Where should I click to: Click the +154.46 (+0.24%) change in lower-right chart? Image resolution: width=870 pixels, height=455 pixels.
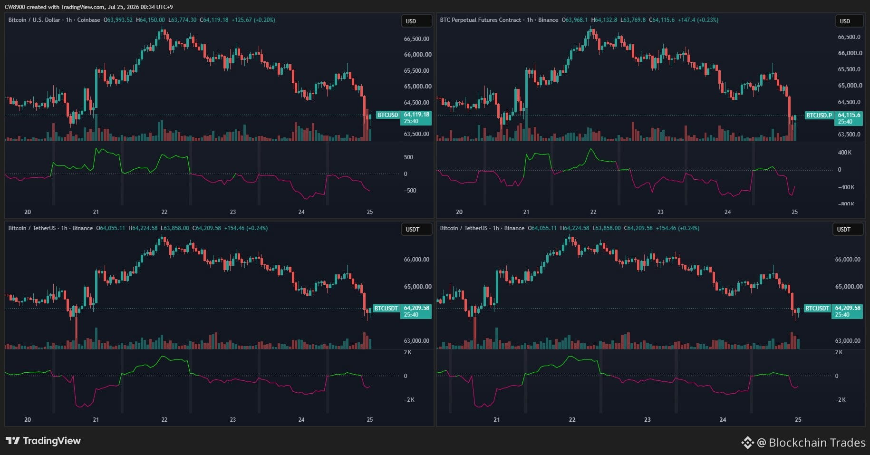point(677,228)
